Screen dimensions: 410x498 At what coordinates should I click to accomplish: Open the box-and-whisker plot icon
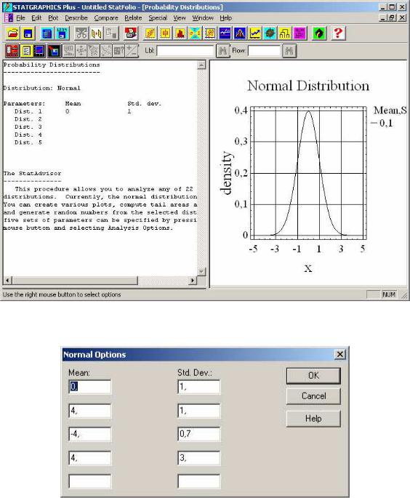(x=165, y=33)
